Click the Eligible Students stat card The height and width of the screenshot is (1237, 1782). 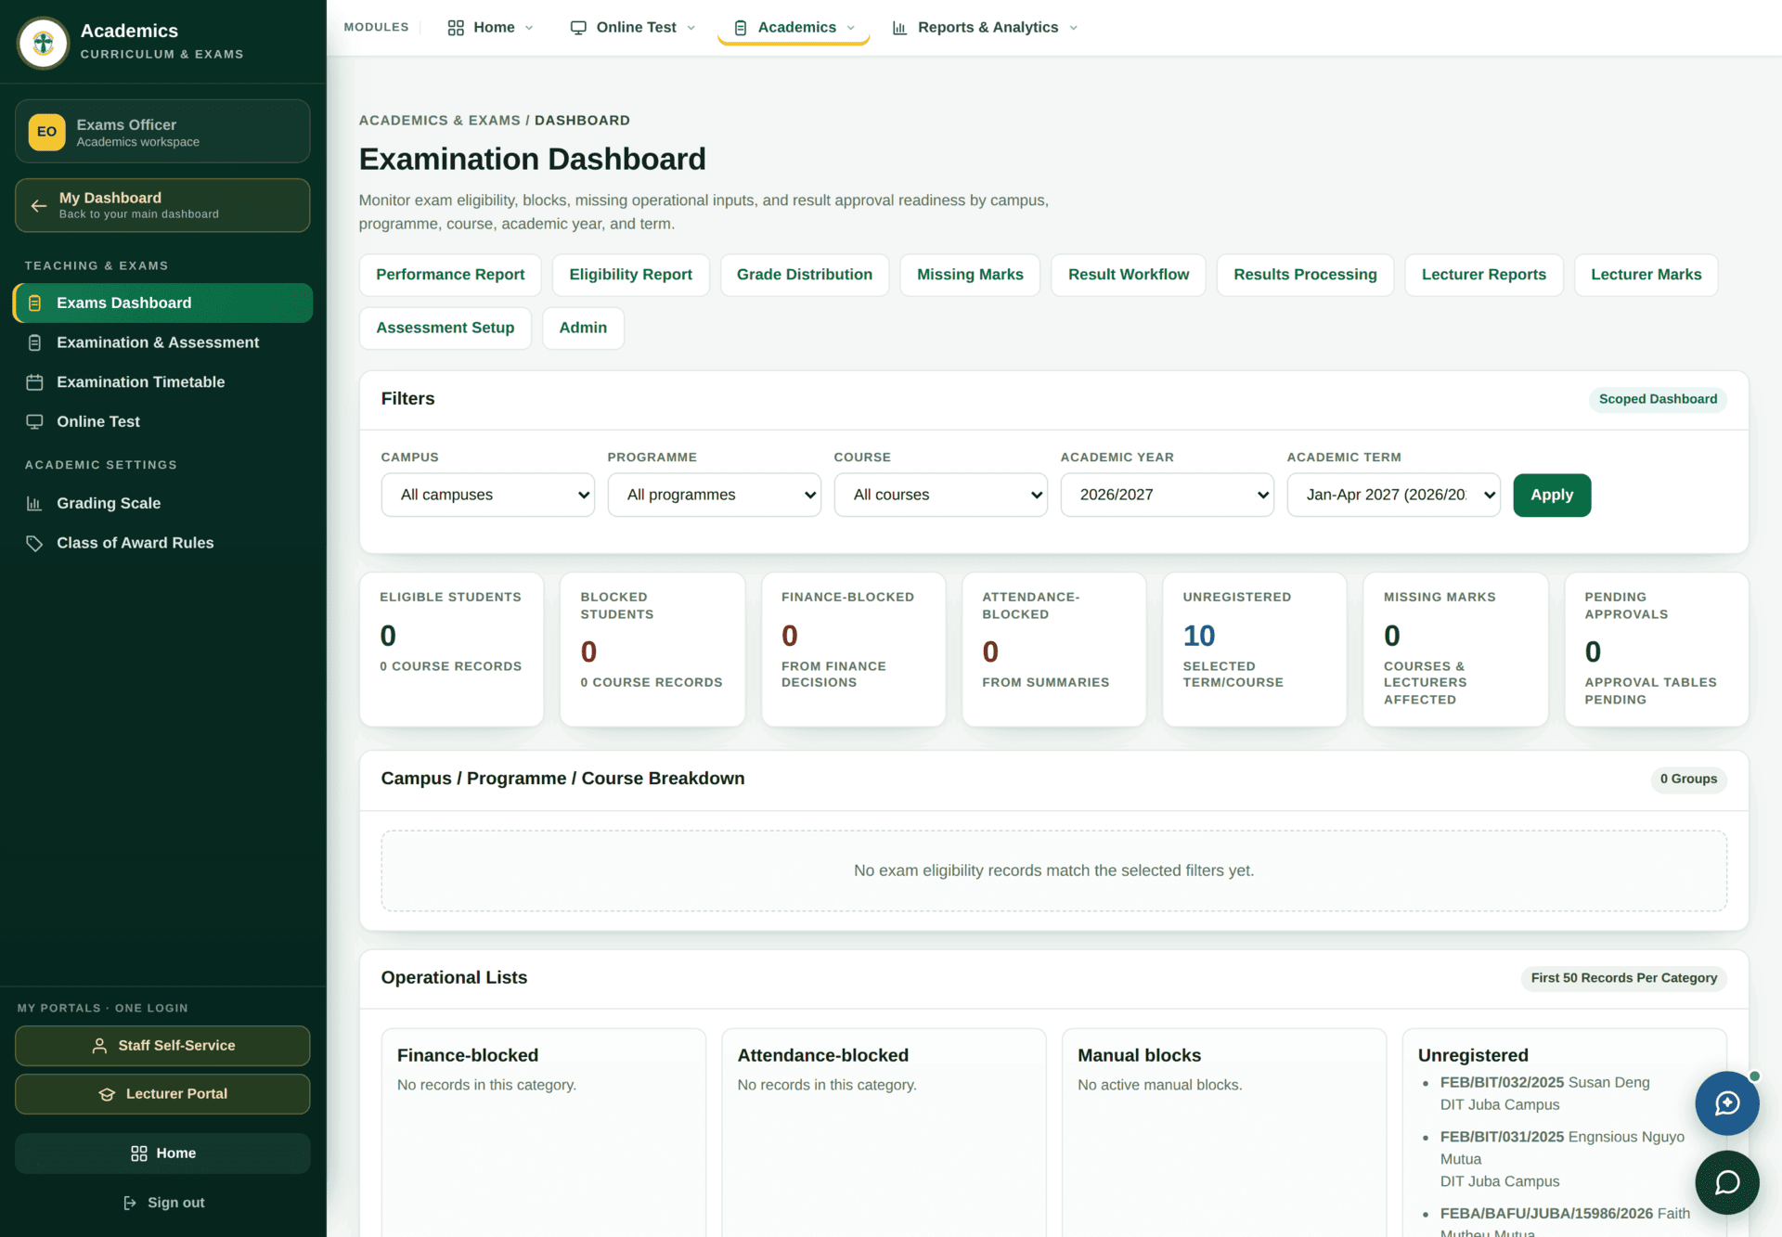click(451, 650)
